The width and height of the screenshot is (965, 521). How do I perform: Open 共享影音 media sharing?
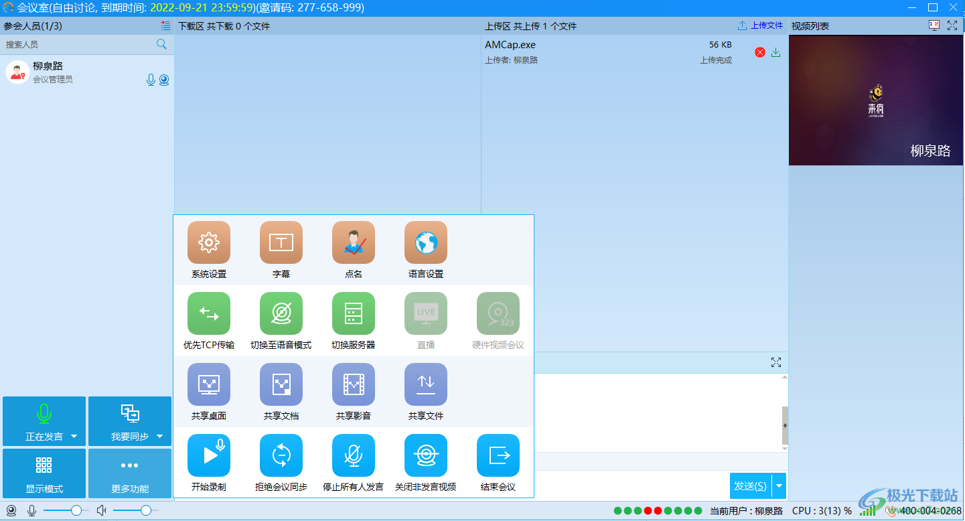pos(354,384)
